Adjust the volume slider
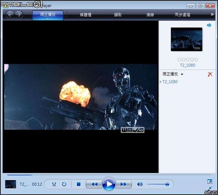Viewport: 218px width, 195px height. click(158, 184)
